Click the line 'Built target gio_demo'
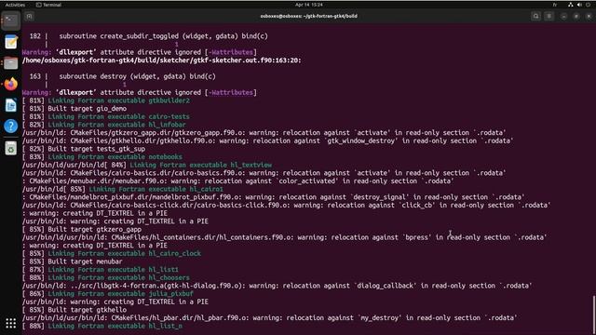Image resolution: width=596 pixels, height=335 pixels. [74, 109]
